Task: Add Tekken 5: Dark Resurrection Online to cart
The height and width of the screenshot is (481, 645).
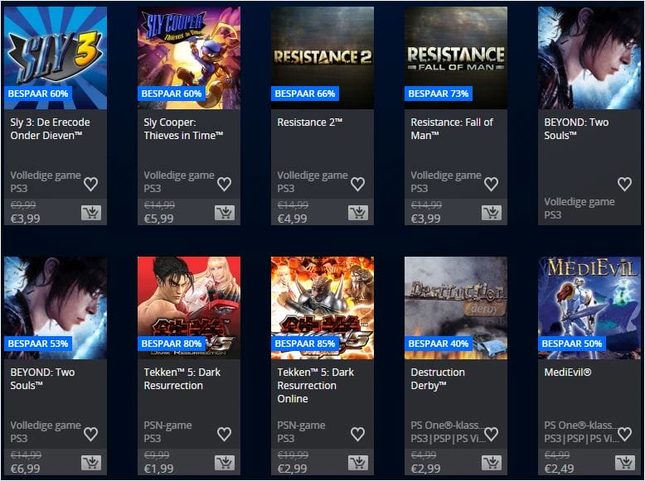Action: click(x=358, y=463)
